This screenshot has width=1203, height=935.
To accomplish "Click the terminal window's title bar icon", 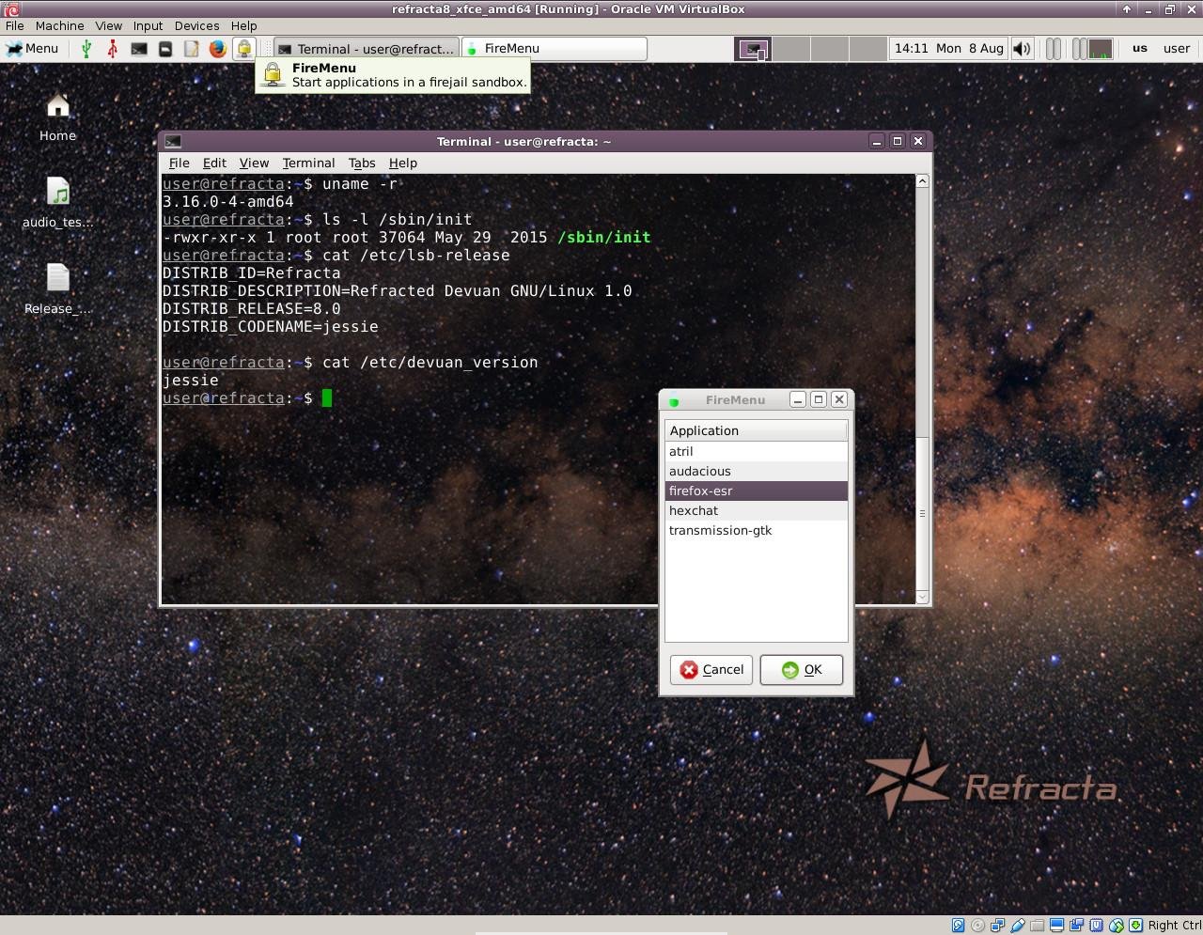I will [x=173, y=141].
